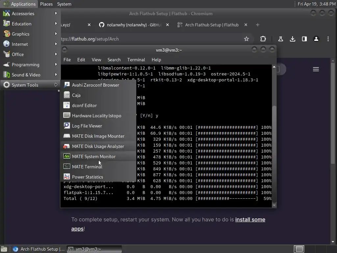Expand Sound & Video submenu arrow
337x253 pixels.
click(56, 75)
